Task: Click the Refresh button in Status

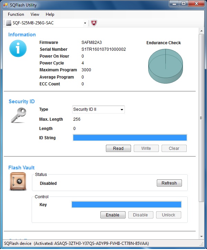Action: (169, 183)
